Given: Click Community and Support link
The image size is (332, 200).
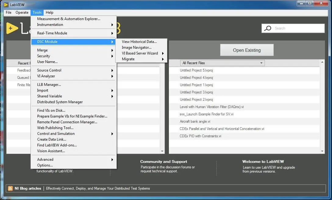Looking at the screenshot, I should click(164, 162).
